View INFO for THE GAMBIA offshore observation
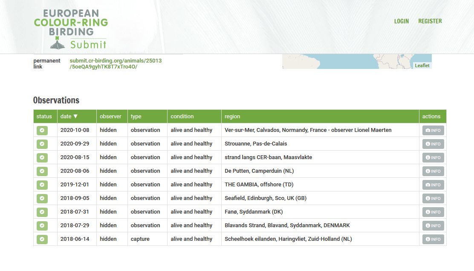This screenshot has height=271, width=474. click(x=433, y=185)
